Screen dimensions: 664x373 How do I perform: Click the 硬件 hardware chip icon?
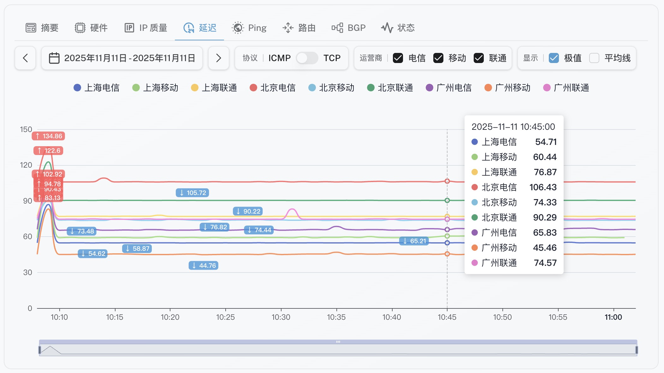click(80, 28)
